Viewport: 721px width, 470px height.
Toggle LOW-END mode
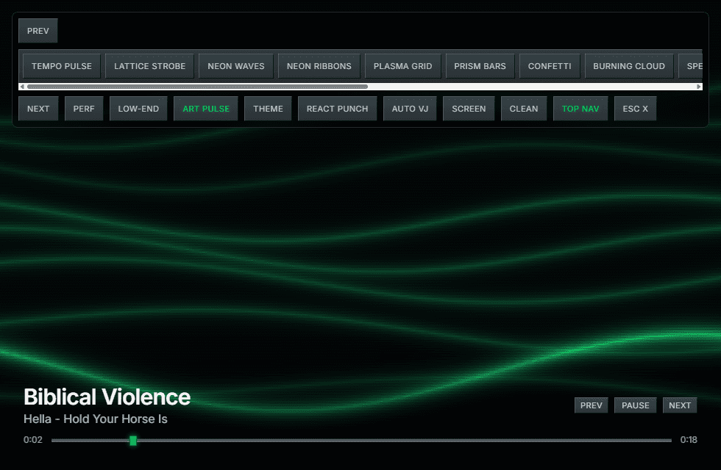[138, 109]
